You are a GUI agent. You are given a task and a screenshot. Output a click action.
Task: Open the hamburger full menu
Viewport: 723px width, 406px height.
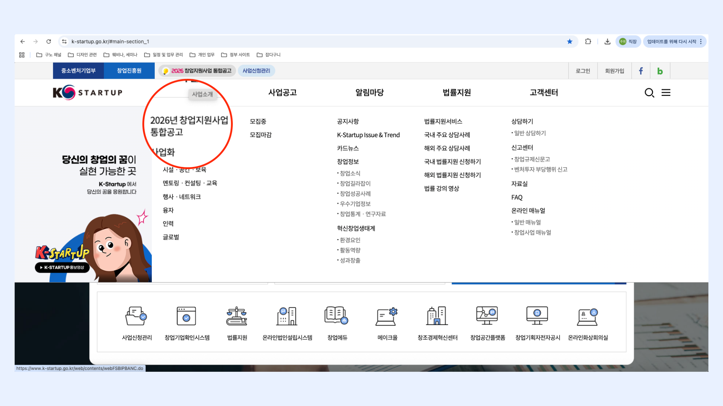point(666,92)
